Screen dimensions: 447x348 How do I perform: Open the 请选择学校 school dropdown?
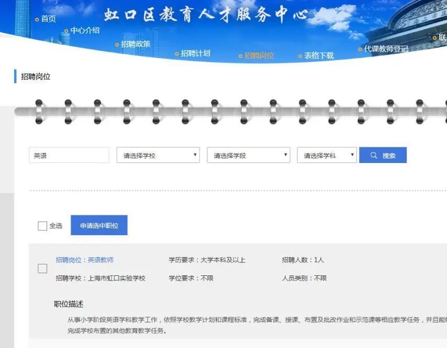pyautogui.click(x=158, y=155)
